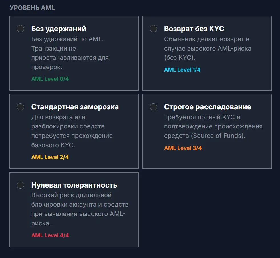Click the red AML Level 4/4 label
280x258 pixels.
pyautogui.click(x=50, y=235)
